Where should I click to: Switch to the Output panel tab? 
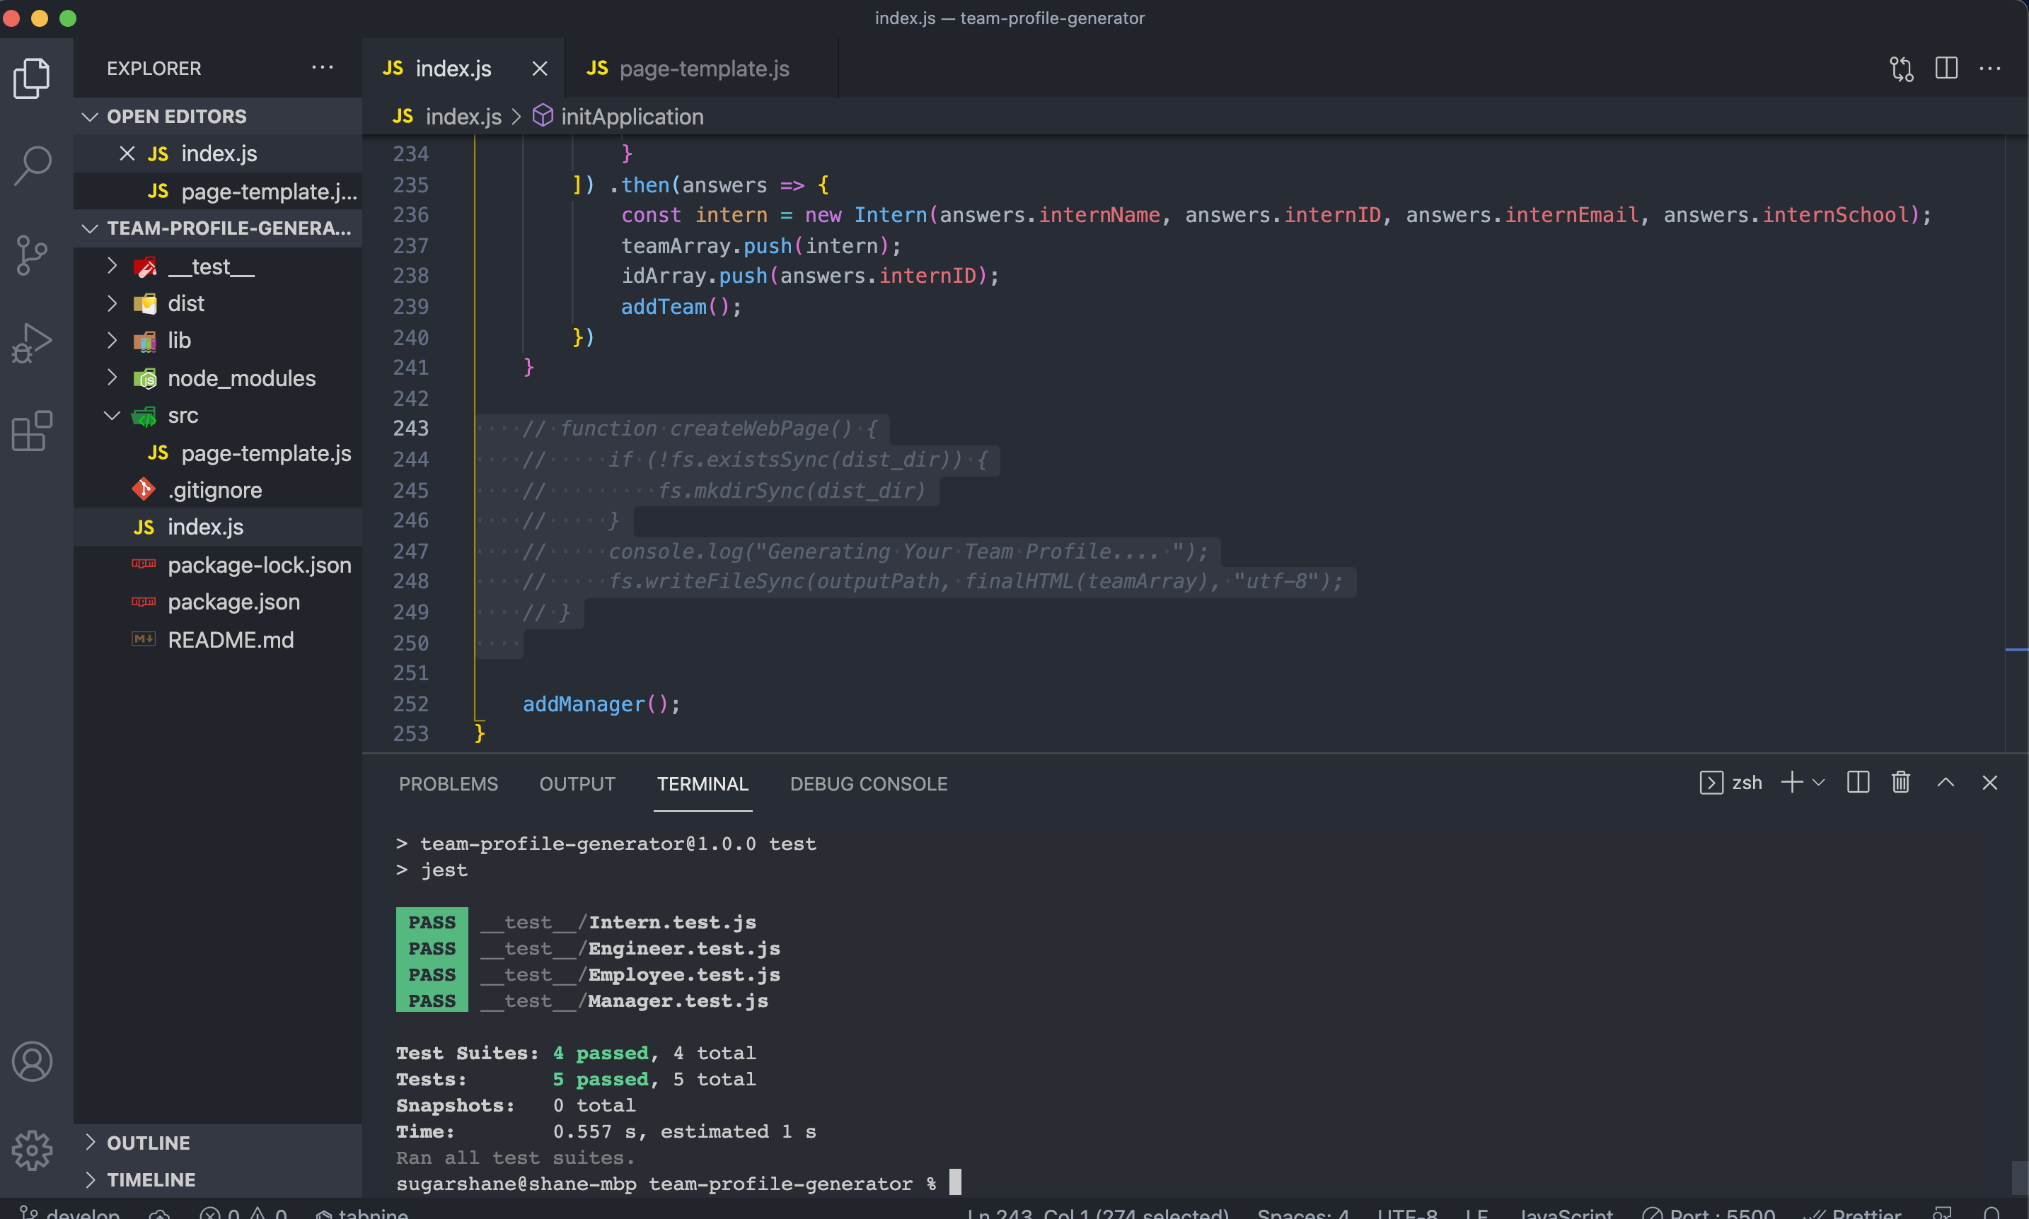577,783
